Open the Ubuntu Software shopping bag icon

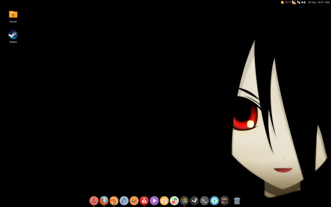coord(164,201)
